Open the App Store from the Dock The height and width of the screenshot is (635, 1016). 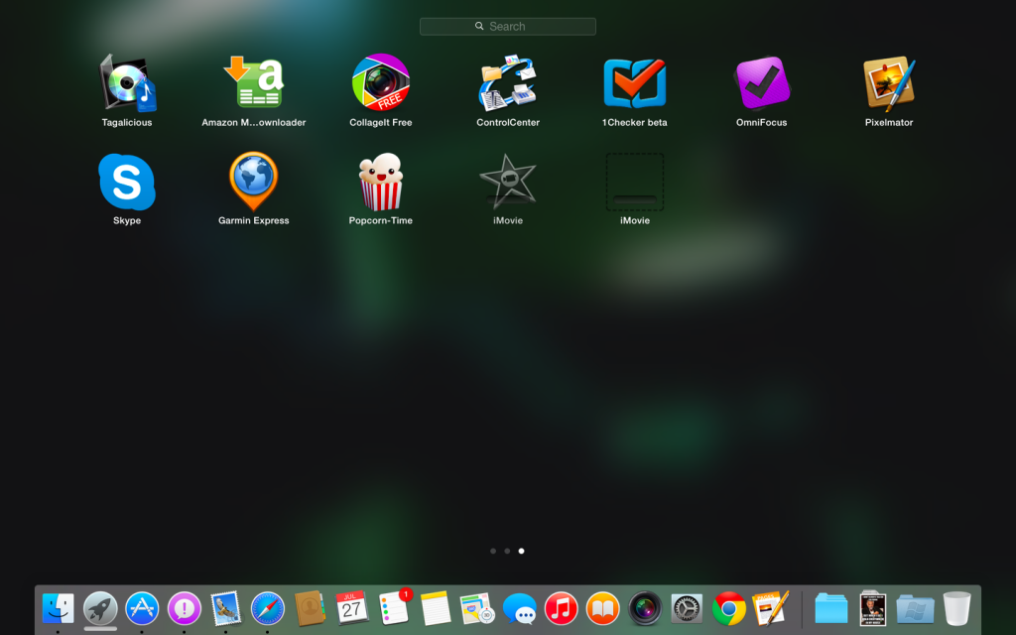click(x=142, y=608)
